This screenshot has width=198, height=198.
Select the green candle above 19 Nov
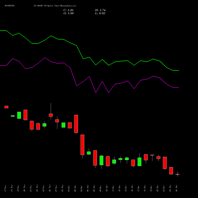19,115
